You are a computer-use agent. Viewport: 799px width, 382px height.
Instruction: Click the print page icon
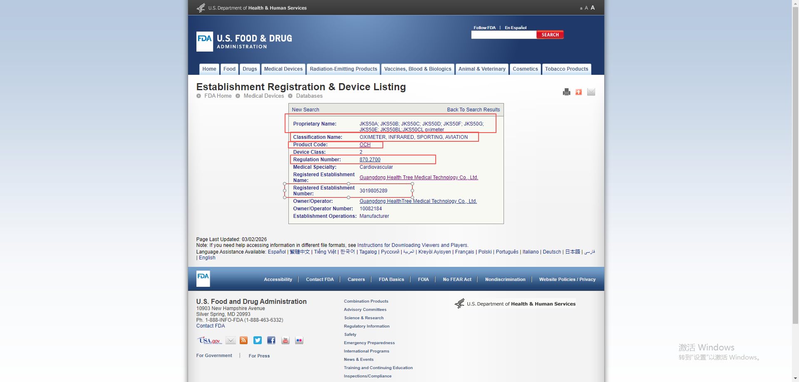point(566,92)
